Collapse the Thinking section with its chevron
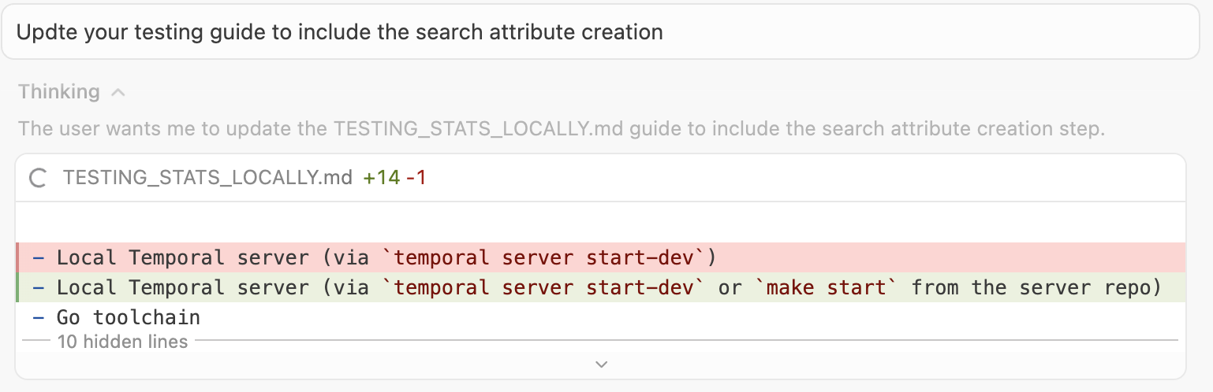This screenshot has width=1213, height=392. [118, 92]
